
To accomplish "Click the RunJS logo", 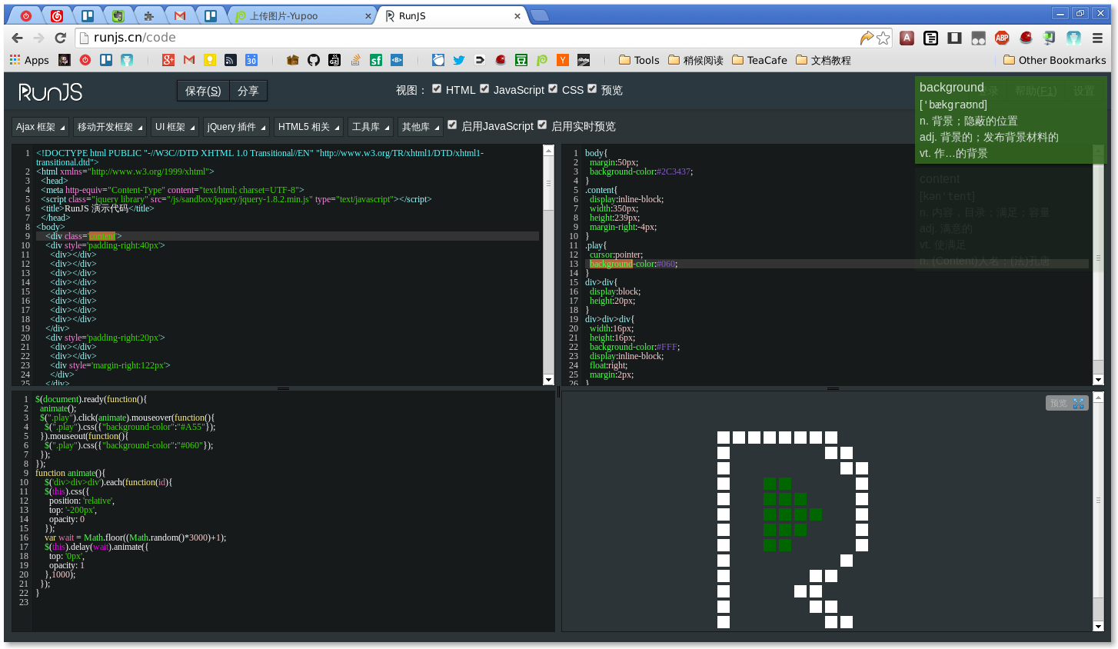I will [51, 92].
